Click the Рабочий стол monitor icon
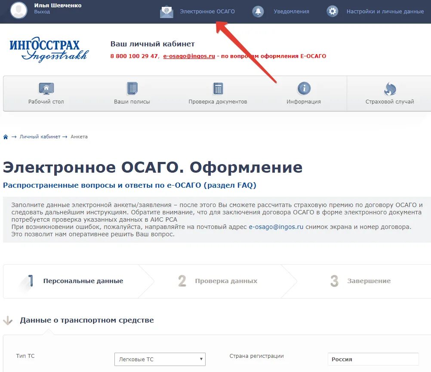Image resolution: width=431 pixels, height=372 pixels. click(x=46, y=88)
